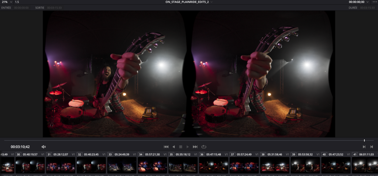The height and width of the screenshot is (176, 378).
Task: Open the viewer three-dot options menu
Action: click(375, 2)
